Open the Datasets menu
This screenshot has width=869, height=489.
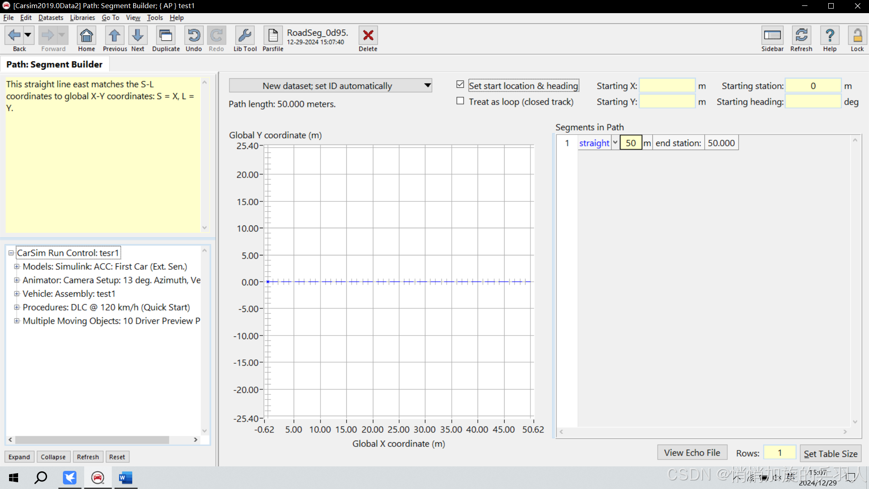pos(51,18)
